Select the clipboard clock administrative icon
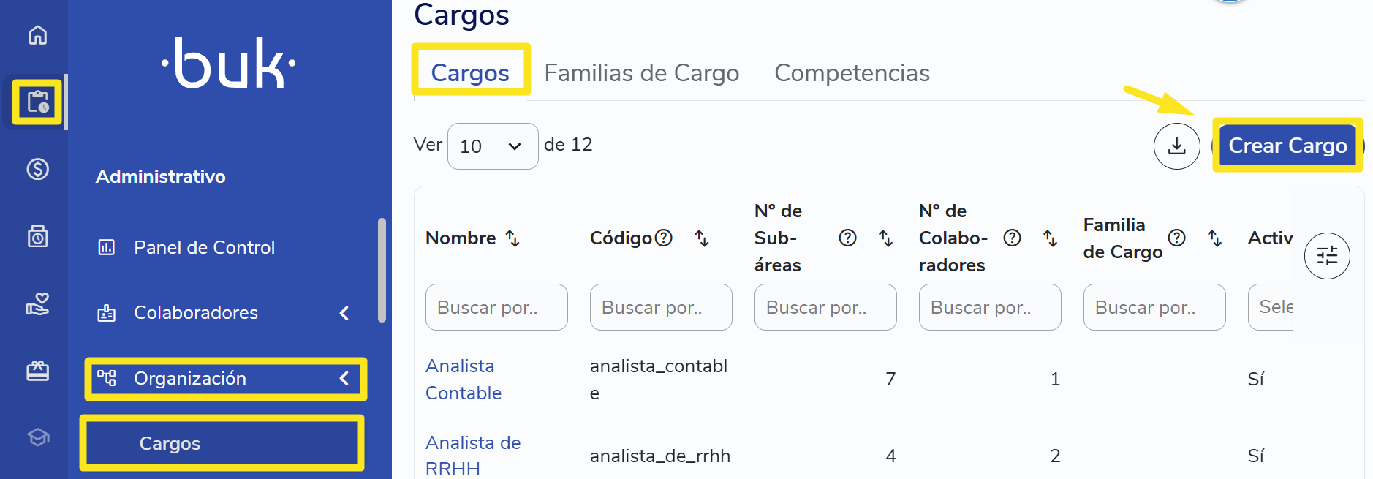This screenshot has width=1373, height=479. pyautogui.click(x=37, y=102)
